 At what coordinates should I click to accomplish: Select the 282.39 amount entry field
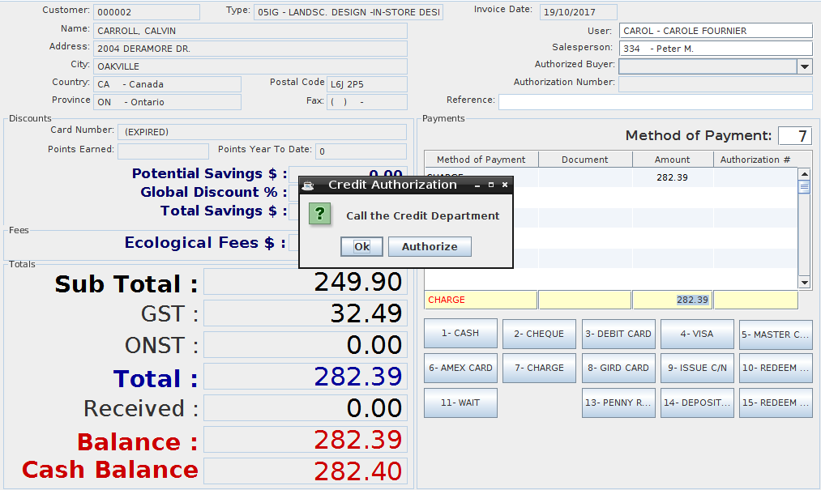672,300
